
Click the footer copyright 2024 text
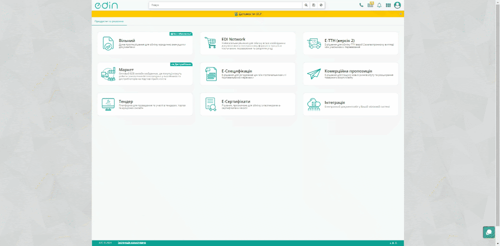[105, 243]
